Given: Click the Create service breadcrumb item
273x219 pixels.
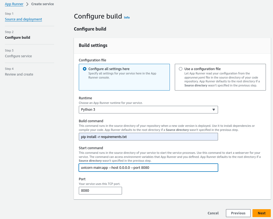Looking at the screenshot, I should pos(42,4).
